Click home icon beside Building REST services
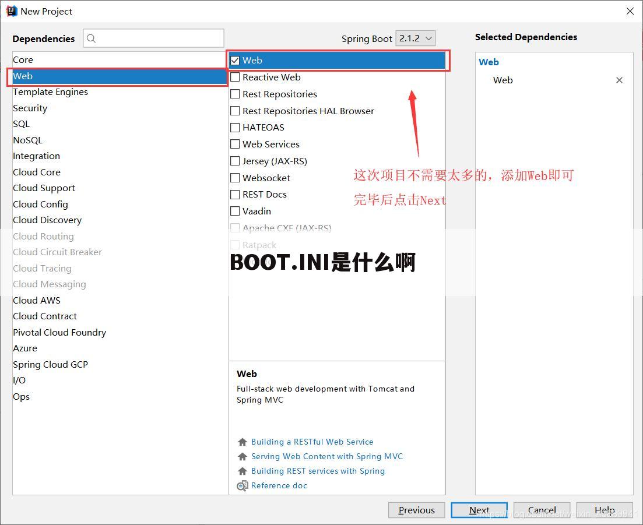This screenshot has height=525, width=643. pos(243,471)
